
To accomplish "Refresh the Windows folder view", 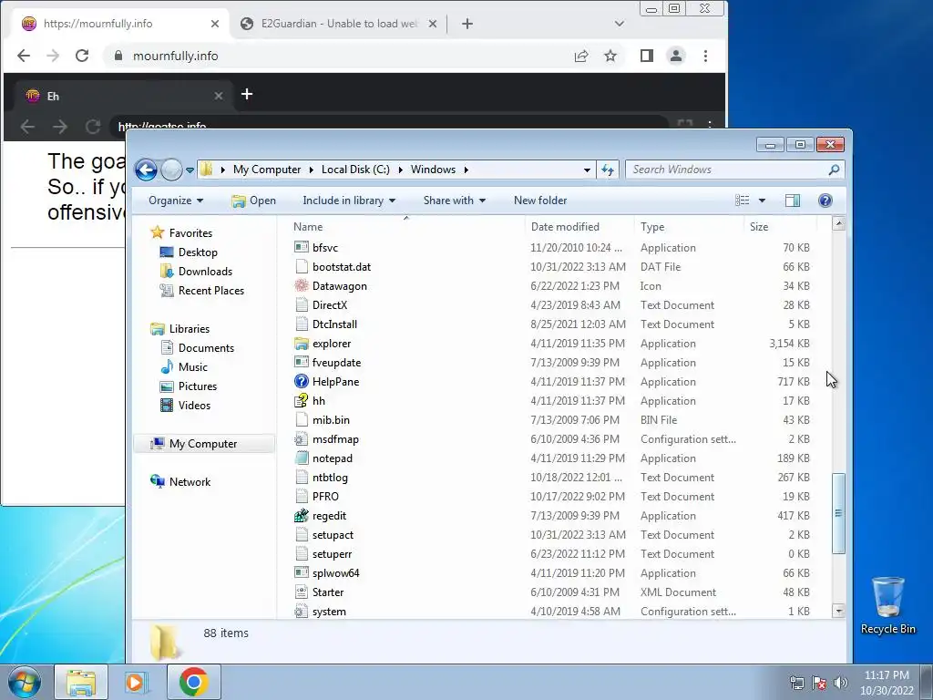I will [x=608, y=170].
